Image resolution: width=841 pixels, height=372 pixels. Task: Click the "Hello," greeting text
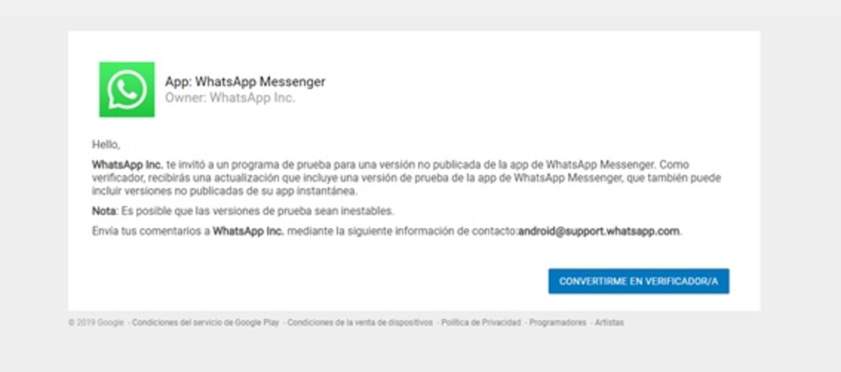click(x=106, y=145)
